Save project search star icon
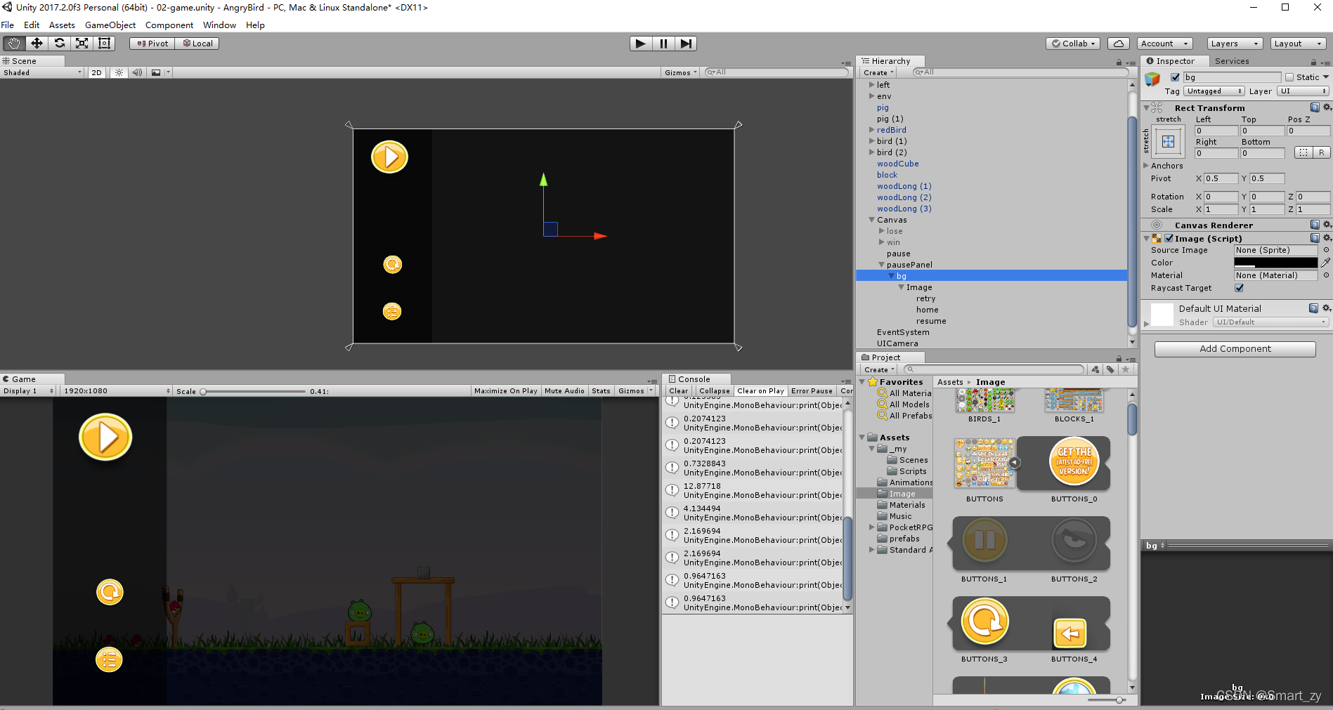Image resolution: width=1333 pixels, height=710 pixels. point(1126,369)
